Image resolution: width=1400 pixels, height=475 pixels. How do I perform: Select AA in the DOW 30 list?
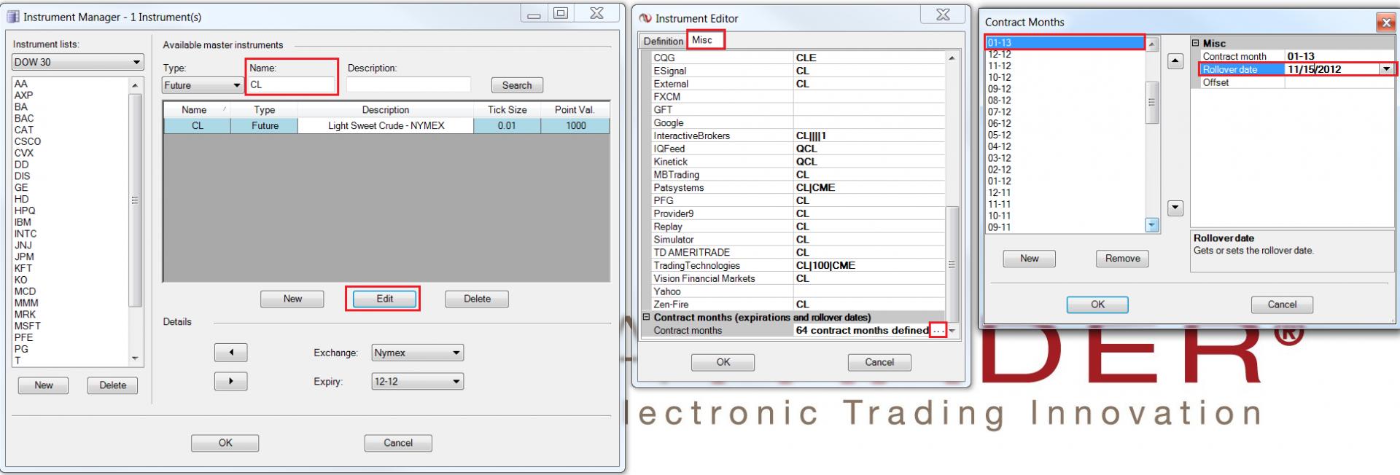(x=21, y=84)
